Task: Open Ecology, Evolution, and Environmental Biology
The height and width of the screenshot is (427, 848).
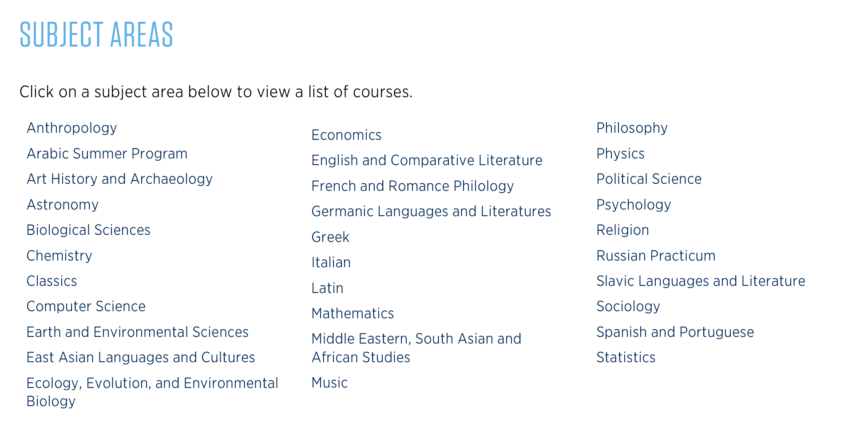Action: pyautogui.click(x=152, y=392)
